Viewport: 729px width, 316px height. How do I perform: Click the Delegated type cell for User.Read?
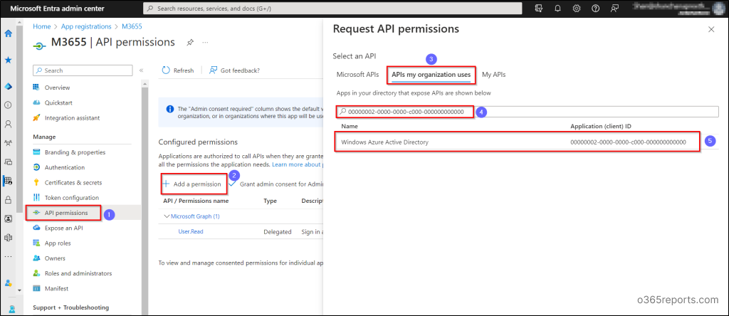(277, 231)
